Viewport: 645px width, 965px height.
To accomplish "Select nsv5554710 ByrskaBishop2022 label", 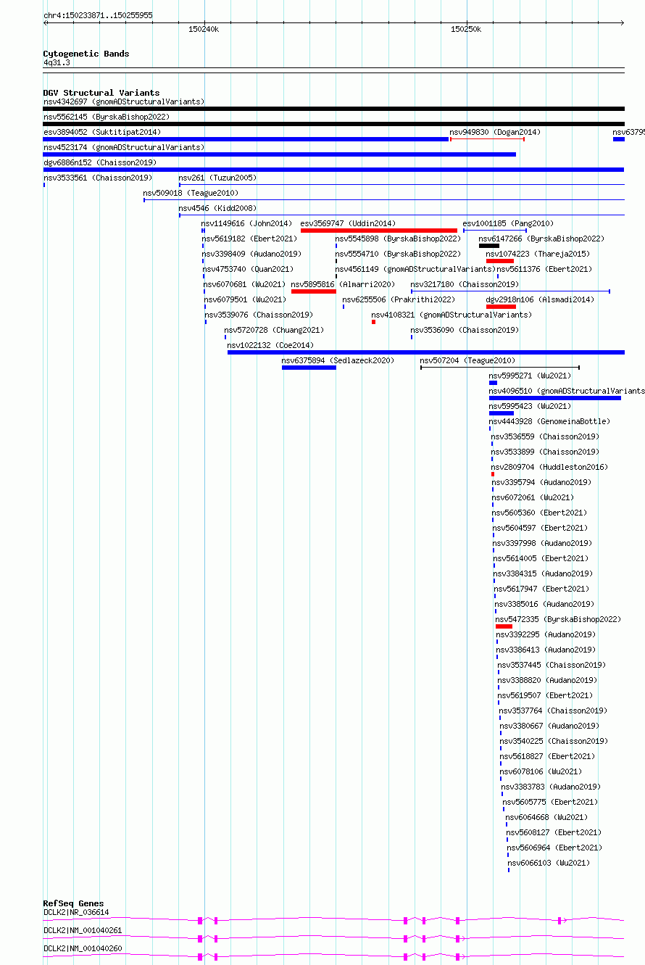I will pos(398,254).
